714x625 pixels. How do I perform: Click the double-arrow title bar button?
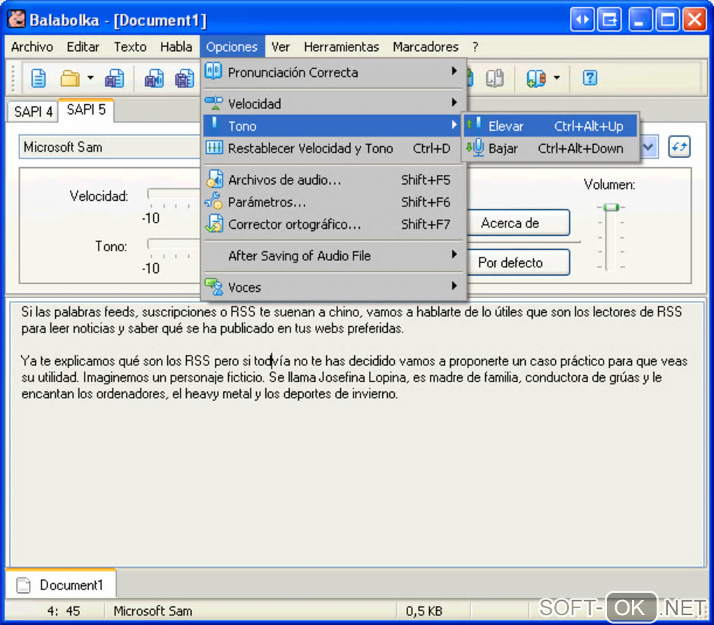(x=582, y=20)
